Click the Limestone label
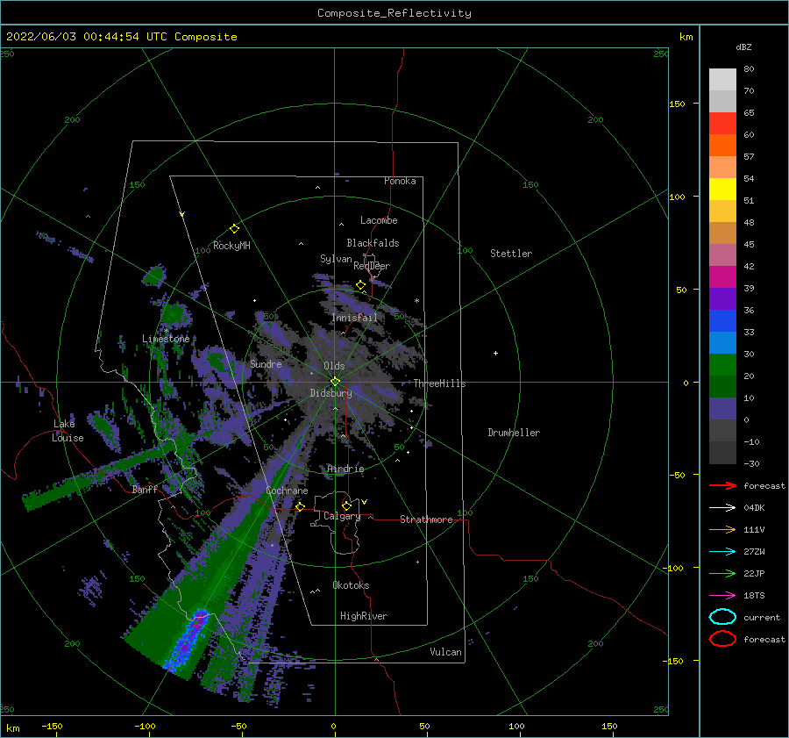Screen dimensions: 789x738 coord(166,339)
